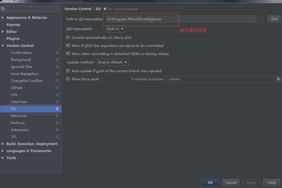Click the For current project icon in header
Viewport: 282px width, 188px height.
point(105,9)
